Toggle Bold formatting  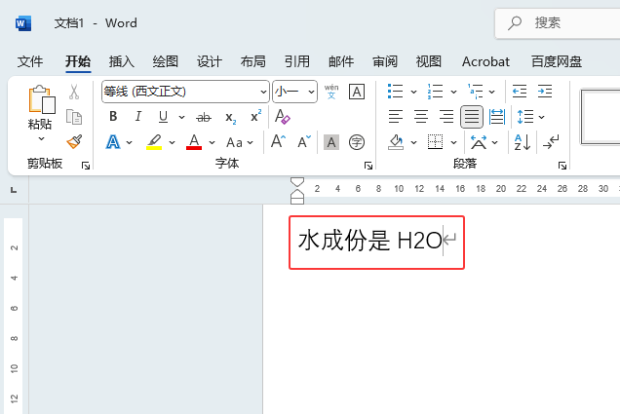click(113, 117)
